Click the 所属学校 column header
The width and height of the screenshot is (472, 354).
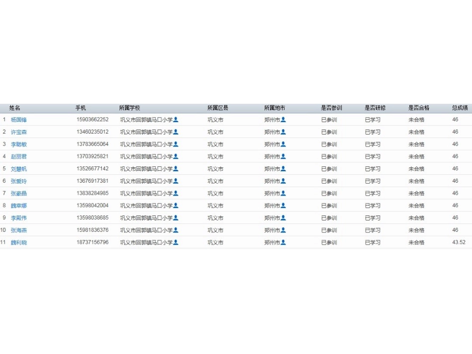point(130,108)
